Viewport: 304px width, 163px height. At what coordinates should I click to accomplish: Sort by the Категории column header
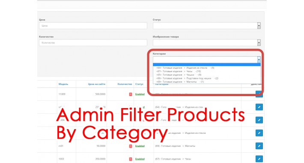162,85
